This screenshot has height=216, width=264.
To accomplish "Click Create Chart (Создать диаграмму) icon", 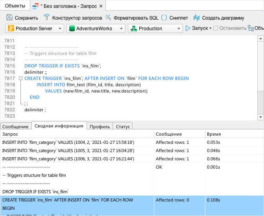I will (x=197, y=18).
